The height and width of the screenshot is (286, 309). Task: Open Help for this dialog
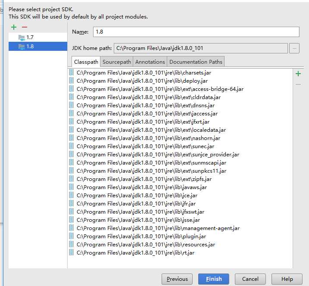pos(287,279)
